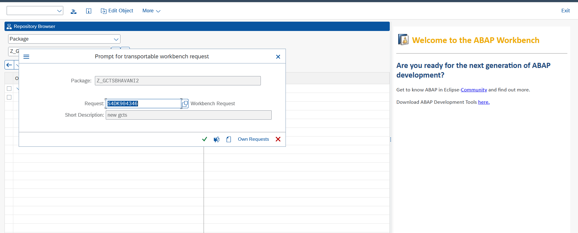Image resolution: width=578 pixels, height=233 pixels.
Task: Click into the Request number field
Action: point(143,103)
